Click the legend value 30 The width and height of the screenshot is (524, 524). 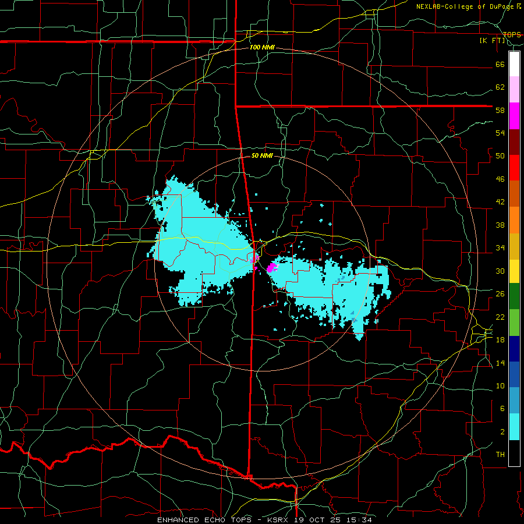[x=500, y=271]
